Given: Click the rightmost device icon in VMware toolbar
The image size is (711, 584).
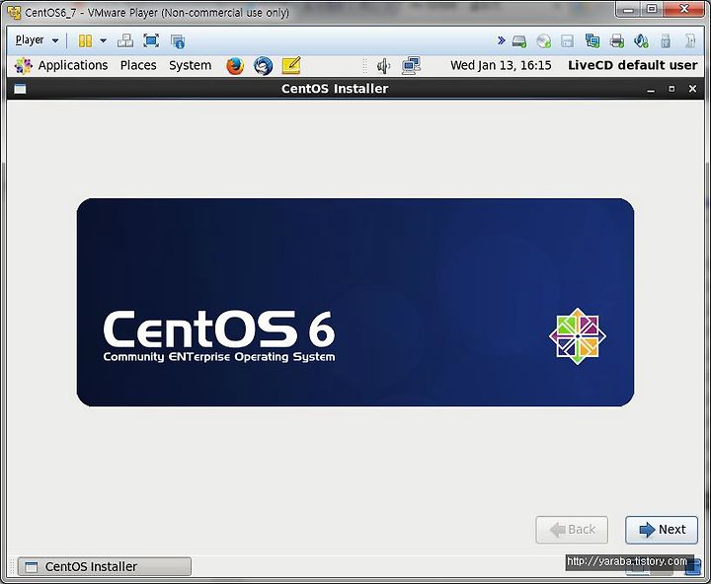Looking at the screenshot, I should tap(689, 41).
